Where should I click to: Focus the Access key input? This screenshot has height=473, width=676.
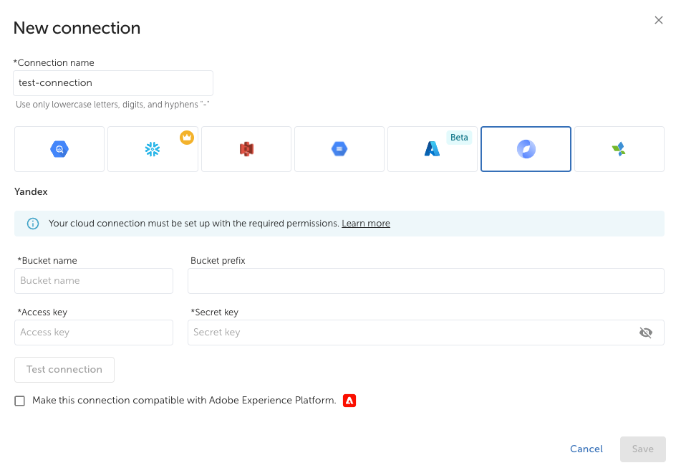pyautogui.click(x=94, y=333)
